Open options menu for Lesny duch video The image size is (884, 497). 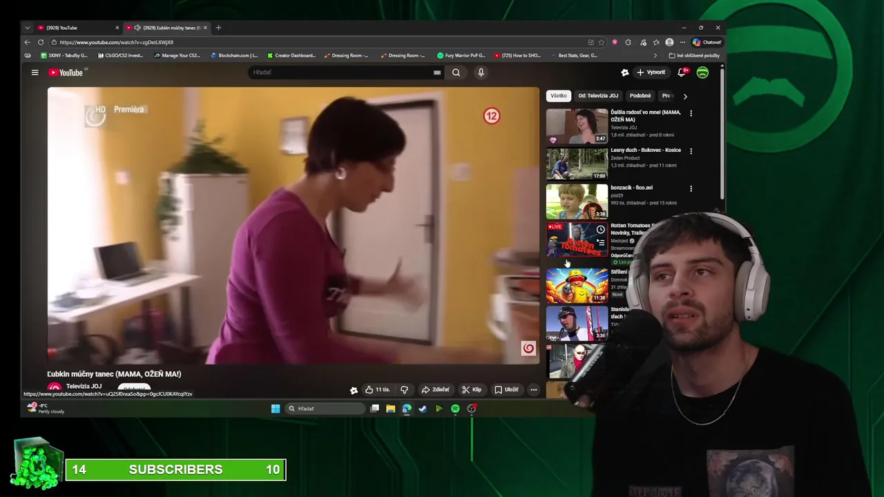(691, 151)
